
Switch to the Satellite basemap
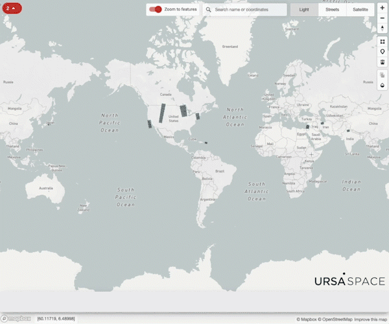click(360, 10)
